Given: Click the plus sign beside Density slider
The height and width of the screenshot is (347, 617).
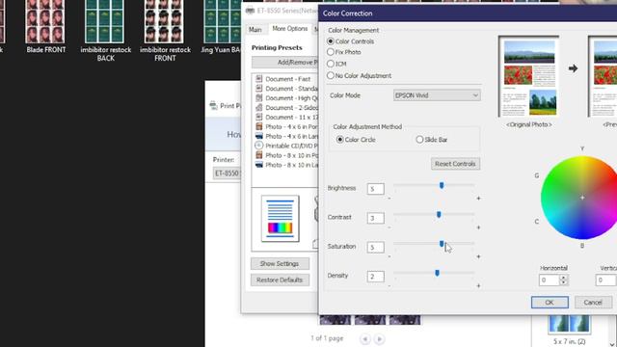Looking at the screenshot, I should (478, 285).
